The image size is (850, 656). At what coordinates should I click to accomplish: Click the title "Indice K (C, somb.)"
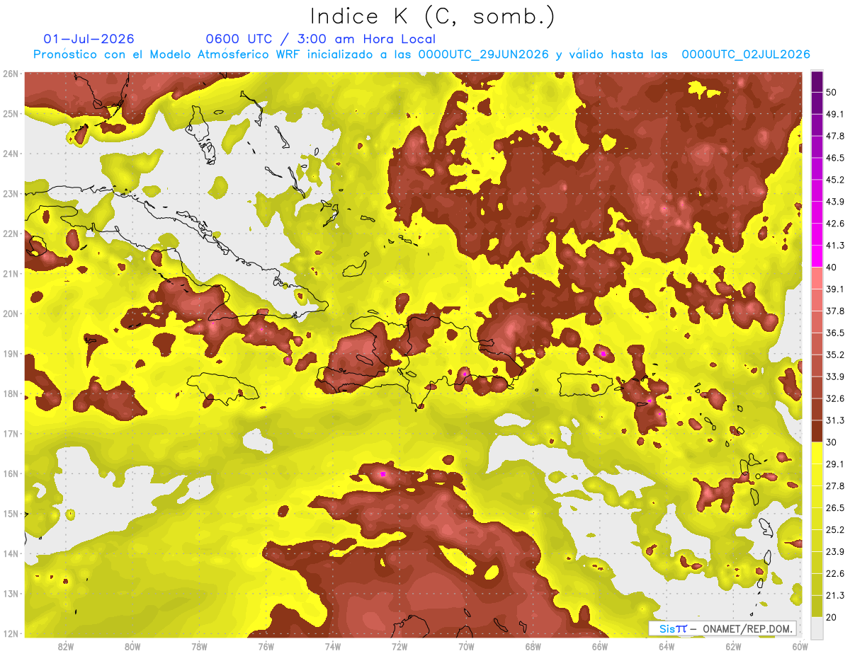(x=432, y=16)
